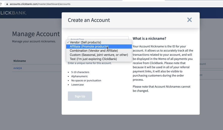The height and width of the screenshot is (130, 223).
Task: Select Vendor (Sell products) option
Action: (99, 42)
